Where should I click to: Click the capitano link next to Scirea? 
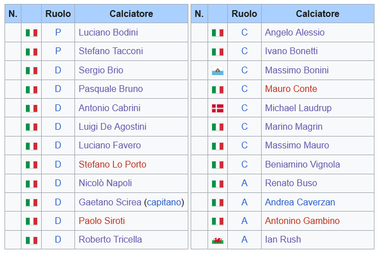[x=164, y=202]
